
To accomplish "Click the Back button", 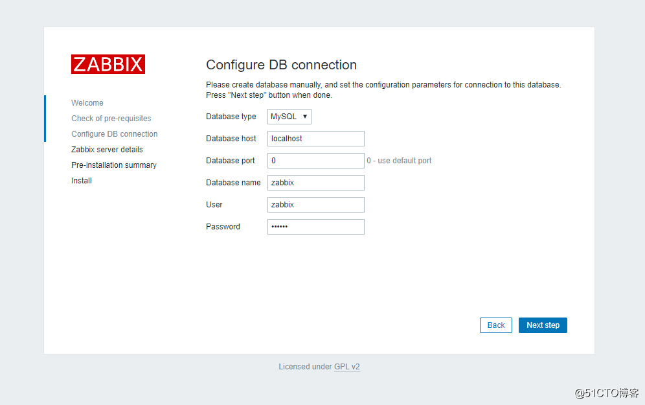I will (495, 325).
